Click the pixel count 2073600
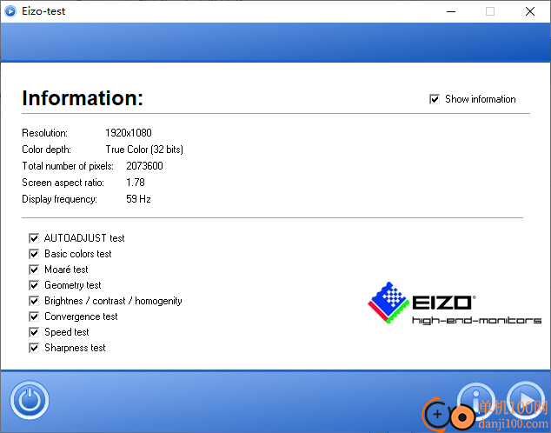 [144, 166]
